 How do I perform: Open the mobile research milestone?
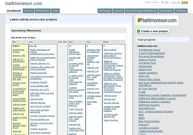point(39,129)
